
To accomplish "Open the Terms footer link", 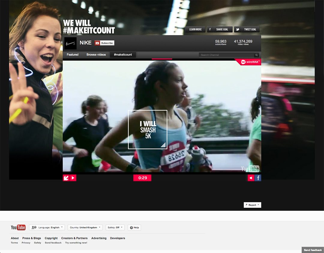I will tap(14, 243).
